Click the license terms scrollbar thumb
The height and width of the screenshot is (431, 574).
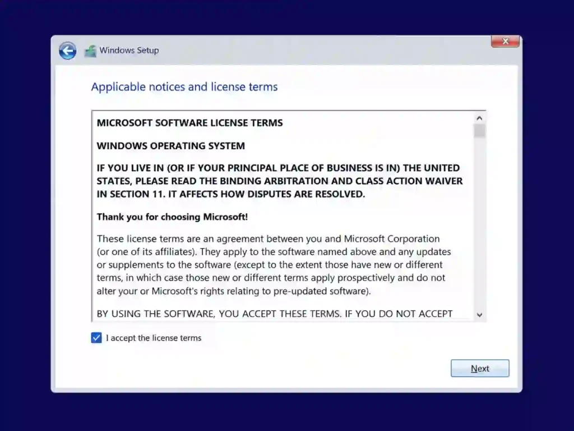[x=479, y=131]
